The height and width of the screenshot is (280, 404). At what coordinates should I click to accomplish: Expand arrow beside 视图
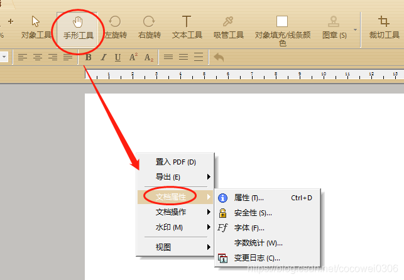pos(209,247)
